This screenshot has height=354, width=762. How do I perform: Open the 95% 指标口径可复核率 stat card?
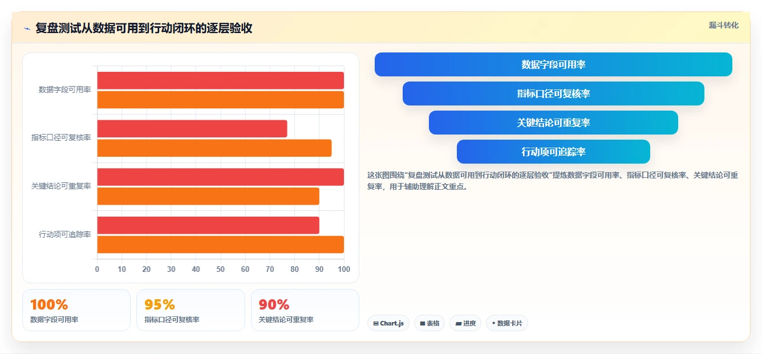coord(190,310)
